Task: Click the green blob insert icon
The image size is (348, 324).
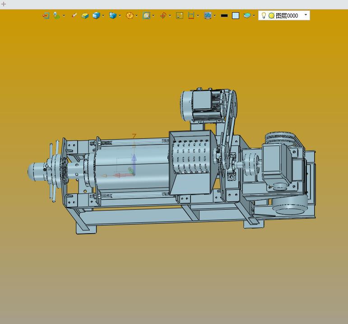Action: pos(56,15)
